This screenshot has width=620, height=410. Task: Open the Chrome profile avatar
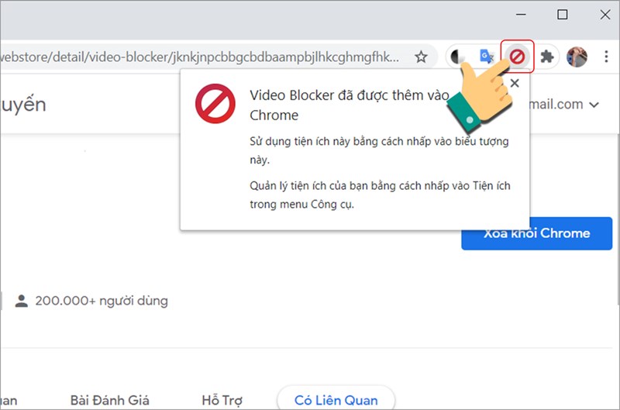tap(577, 57)
